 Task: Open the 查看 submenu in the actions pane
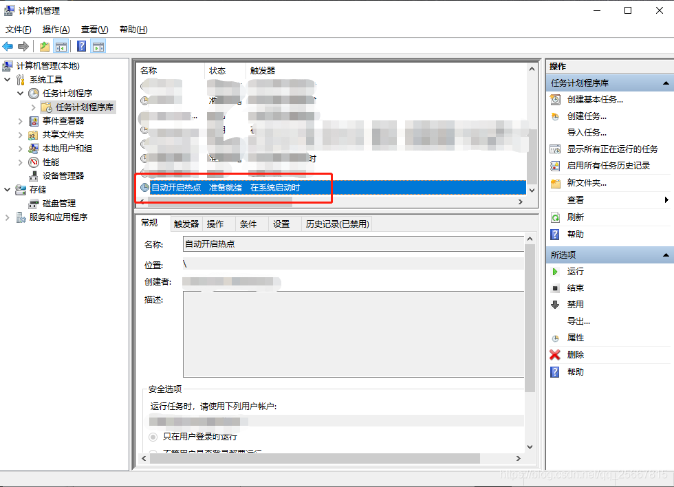[x=609, y=200]
